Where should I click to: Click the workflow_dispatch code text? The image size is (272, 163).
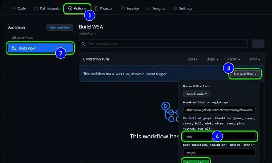coord(130,74)
